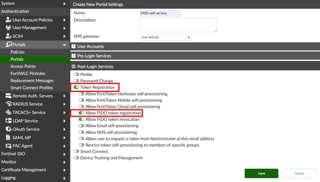Screen dimensions: 320x182
Task: Open Smart Connect Profiles menu item
Action: 32,88
